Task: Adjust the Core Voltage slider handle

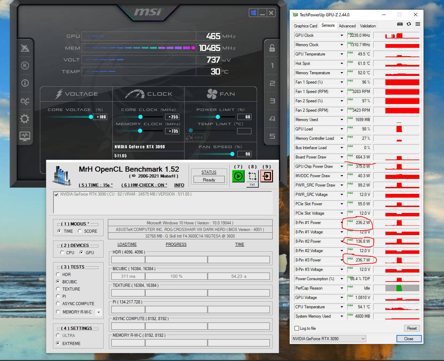Action: coord(91,117)
